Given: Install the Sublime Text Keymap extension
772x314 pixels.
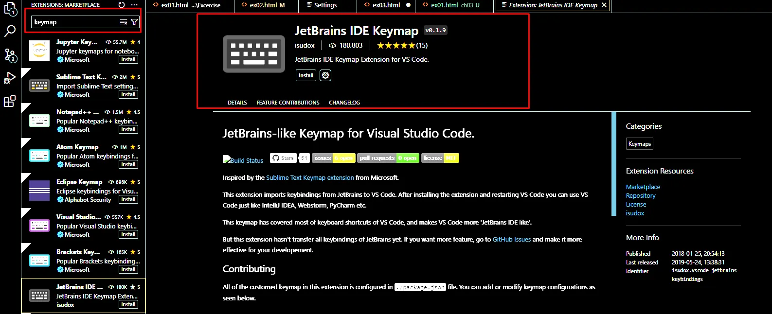Looking at the screenshot, I should pos(128,94).
